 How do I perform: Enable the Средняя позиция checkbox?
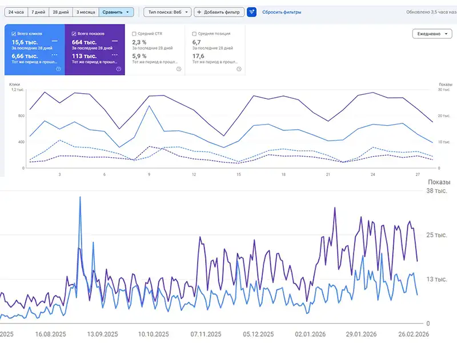pos(195,34)
